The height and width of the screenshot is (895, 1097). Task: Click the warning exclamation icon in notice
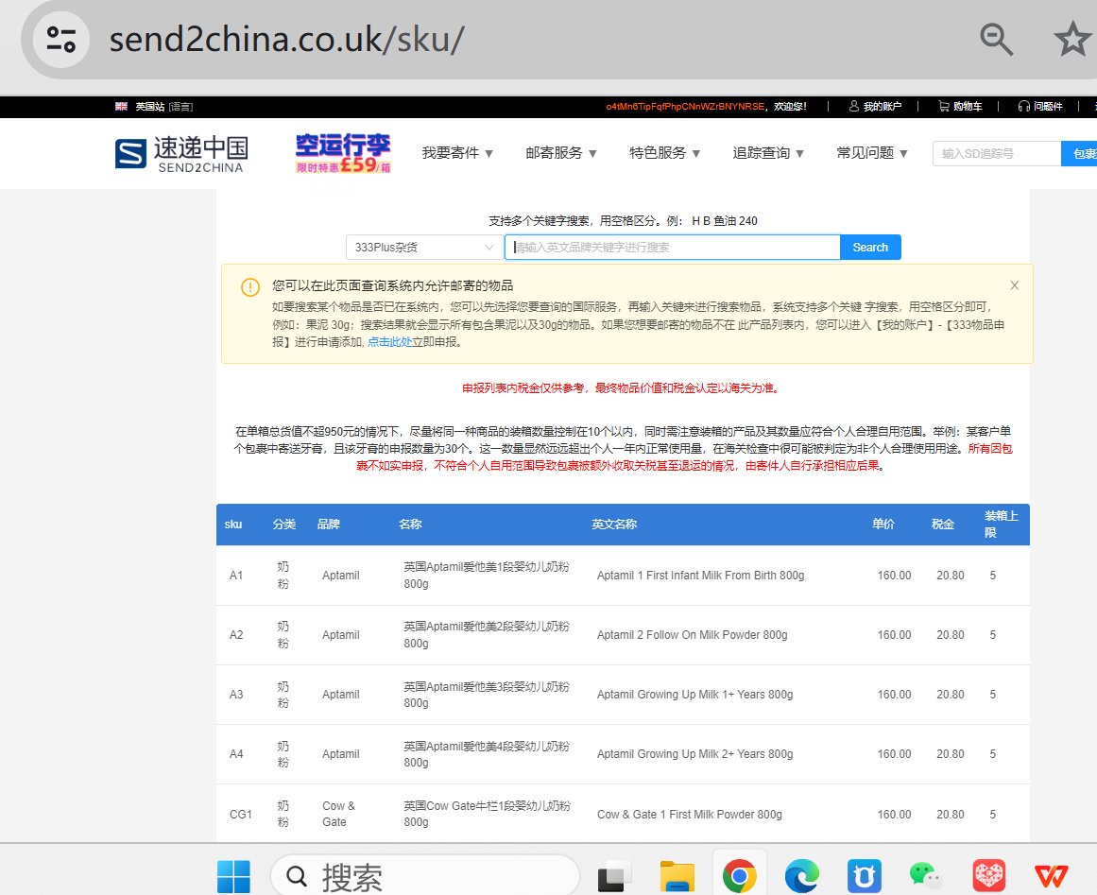(250, 287)
